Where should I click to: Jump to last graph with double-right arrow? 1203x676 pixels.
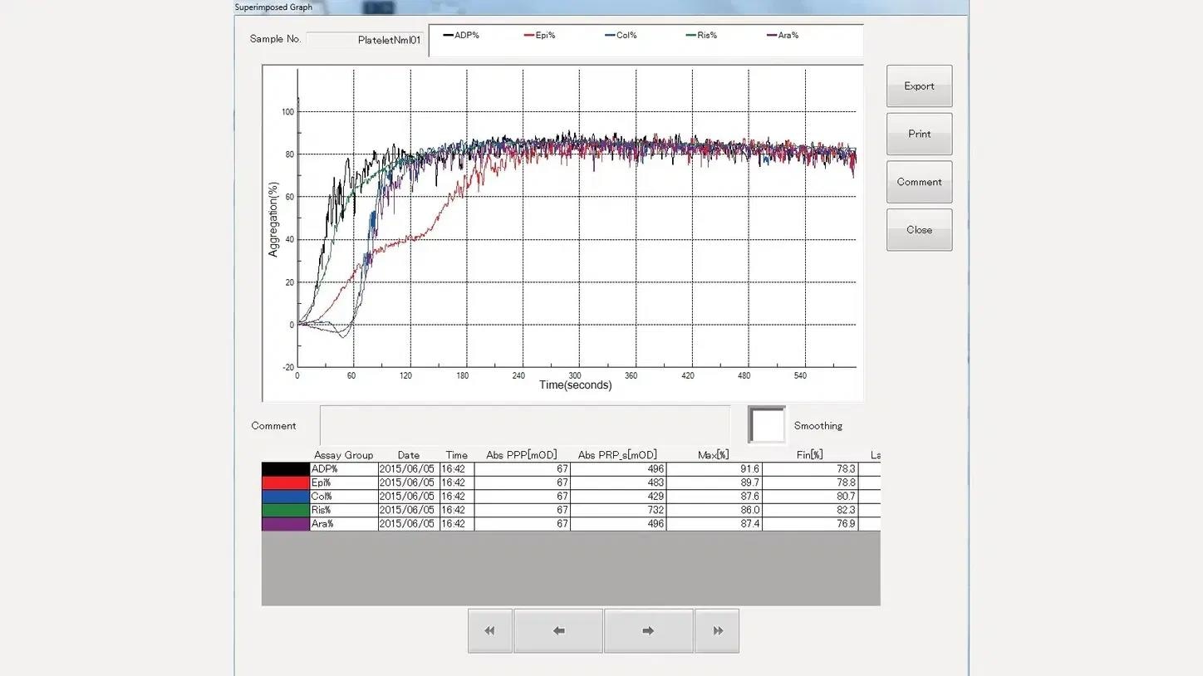716,631
